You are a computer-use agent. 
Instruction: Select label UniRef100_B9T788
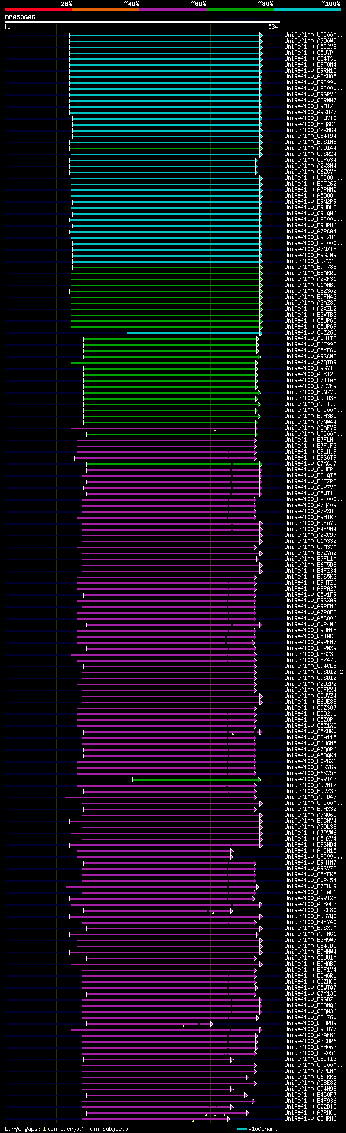click(310, 267)
